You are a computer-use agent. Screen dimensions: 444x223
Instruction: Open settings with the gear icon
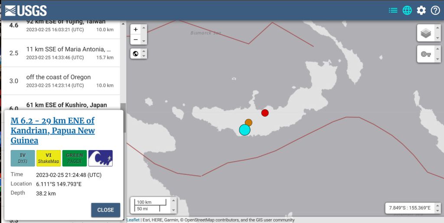tap(421, 10)
